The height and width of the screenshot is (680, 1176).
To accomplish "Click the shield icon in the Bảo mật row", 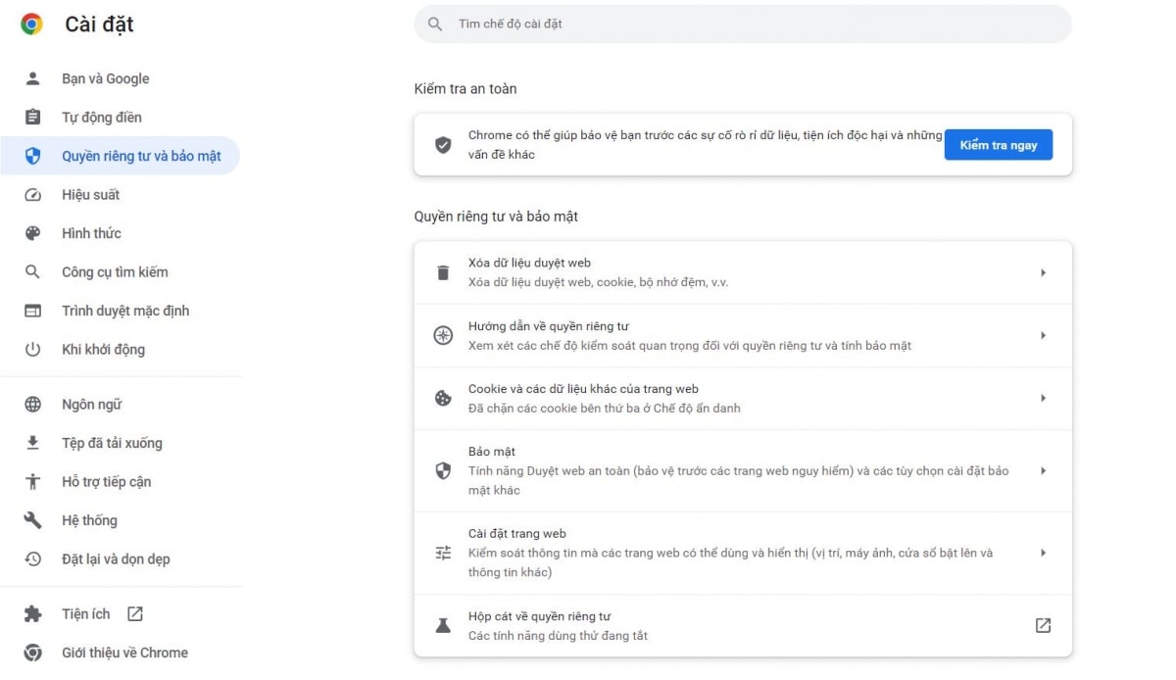I will click(443, 470).
